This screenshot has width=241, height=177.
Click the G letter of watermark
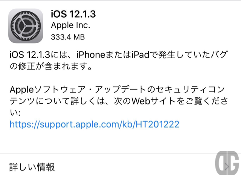[x=233, y=163]
